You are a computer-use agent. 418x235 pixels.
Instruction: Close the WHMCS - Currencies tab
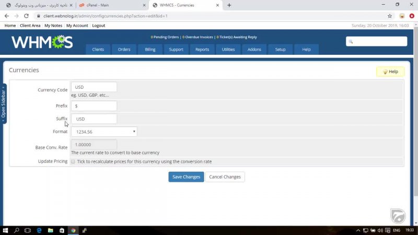coord(217,5)
